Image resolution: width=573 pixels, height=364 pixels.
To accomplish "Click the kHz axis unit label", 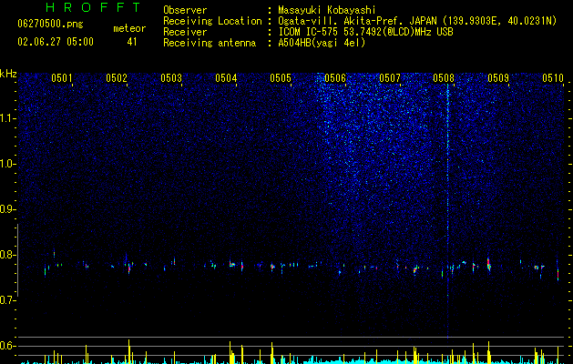I will [x=8, y=74].
